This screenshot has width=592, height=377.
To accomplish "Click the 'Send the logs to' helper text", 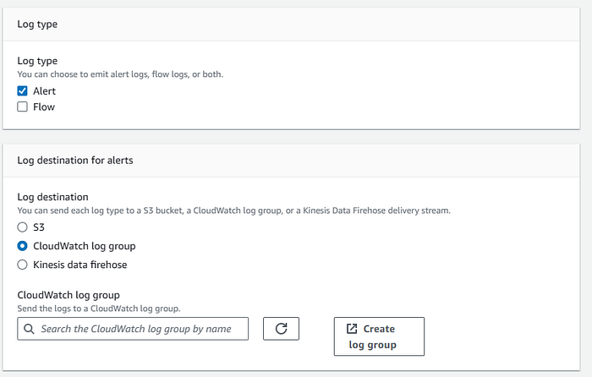I will click(x=99, y=309).
